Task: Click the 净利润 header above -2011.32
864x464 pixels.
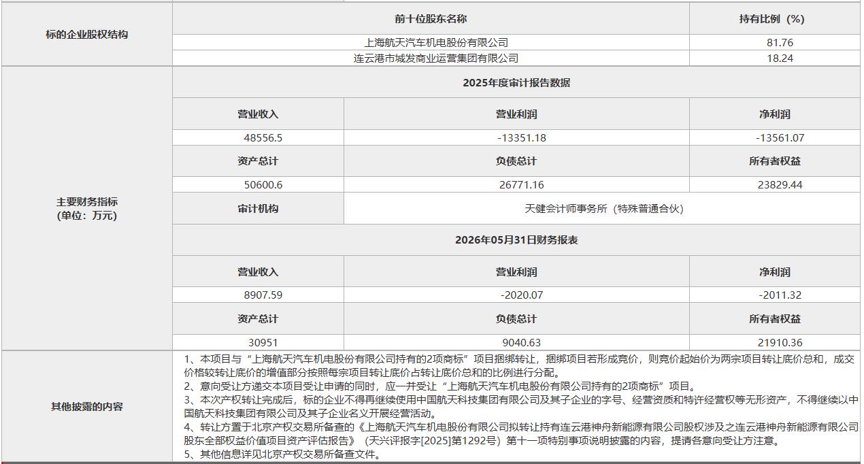Action: pos(775,272)
